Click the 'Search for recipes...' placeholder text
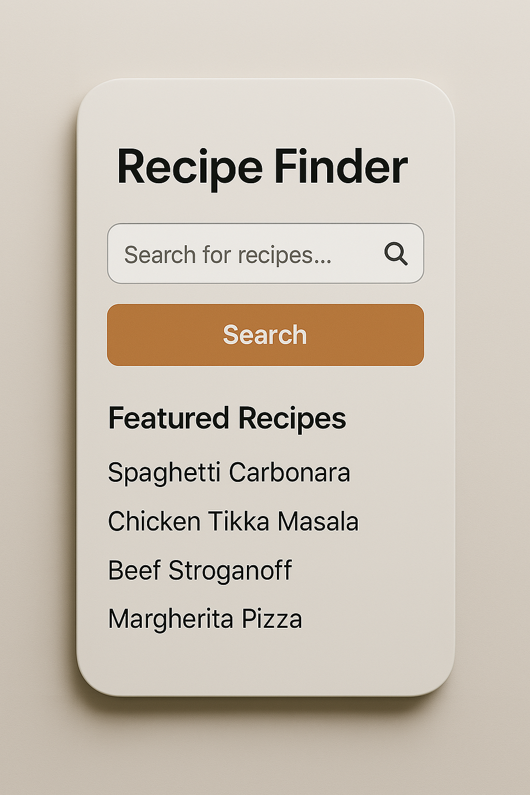The height and width of the screenshot is (795, 530). pyautogui.click(x=228, y=255)
